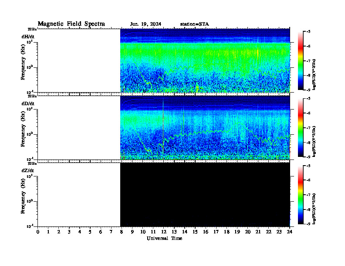Click inside the black dZ/dt spectrogram plot
Screen dimensions: 345x266
tap(205, 194)
